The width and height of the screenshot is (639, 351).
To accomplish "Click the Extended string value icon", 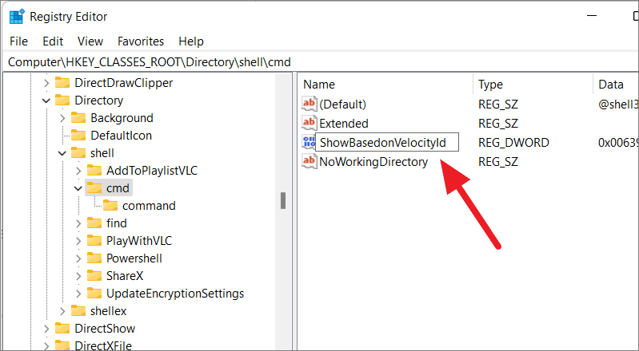I will tap(310, 122).
